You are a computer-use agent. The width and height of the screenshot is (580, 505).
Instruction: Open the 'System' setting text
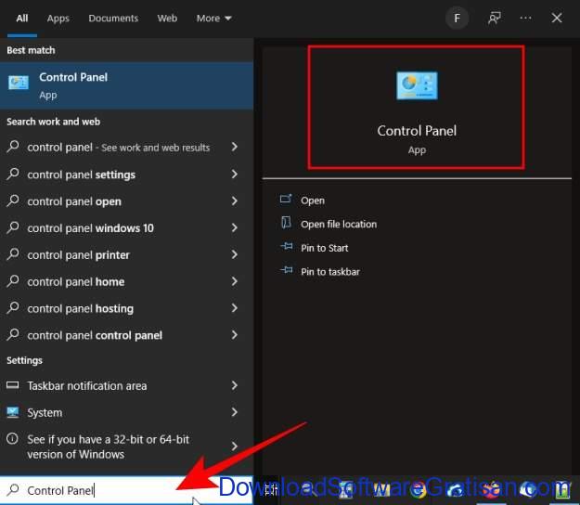click(x=45, y=412)
